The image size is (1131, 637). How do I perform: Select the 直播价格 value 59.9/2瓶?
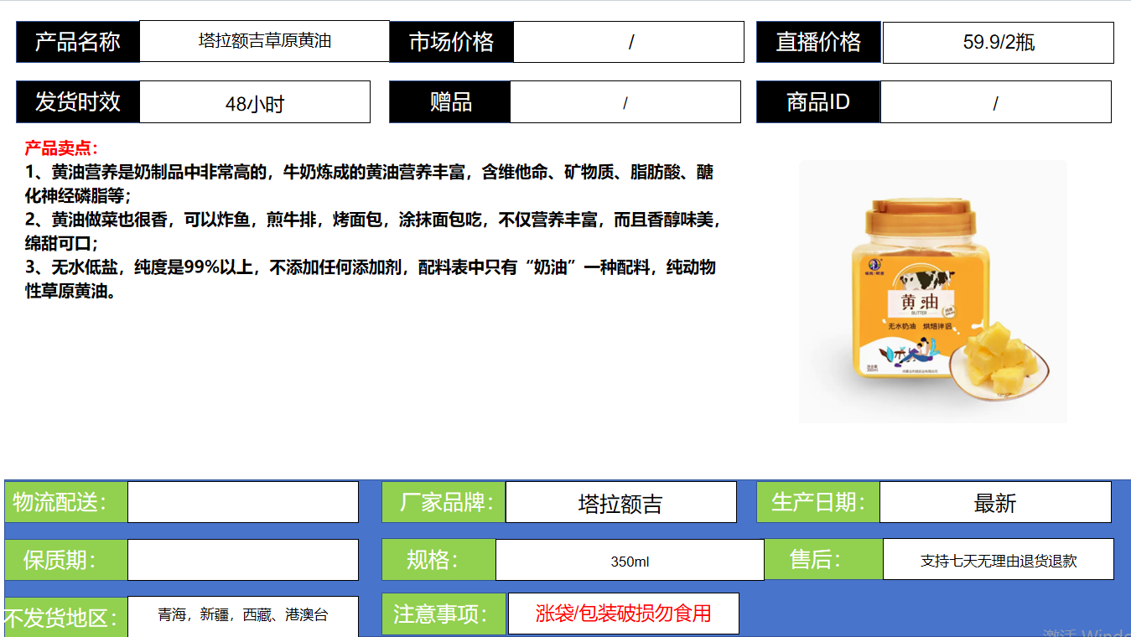point(998,43)
